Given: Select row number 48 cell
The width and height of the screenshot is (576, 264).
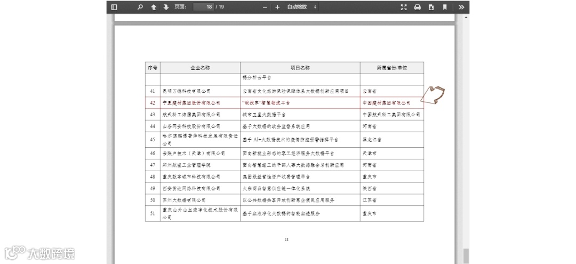Looking at the screenshot, I should (153, 177).
